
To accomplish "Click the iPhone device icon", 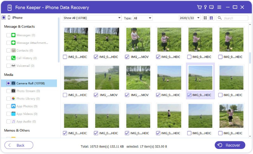I will tap(9, 17).
